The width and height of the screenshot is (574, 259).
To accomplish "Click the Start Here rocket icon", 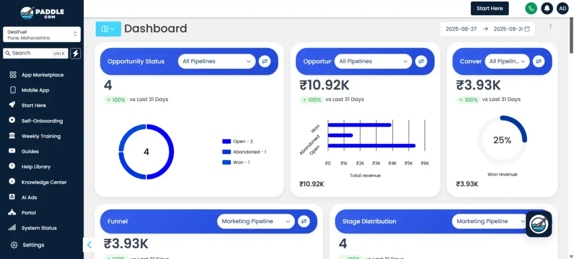I will coord(12,105).
